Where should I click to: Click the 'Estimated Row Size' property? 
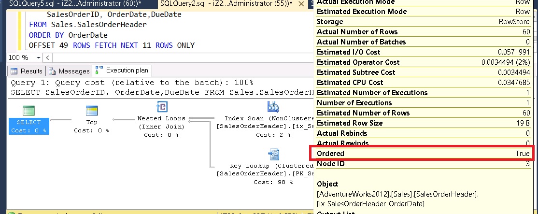point(423,123)
